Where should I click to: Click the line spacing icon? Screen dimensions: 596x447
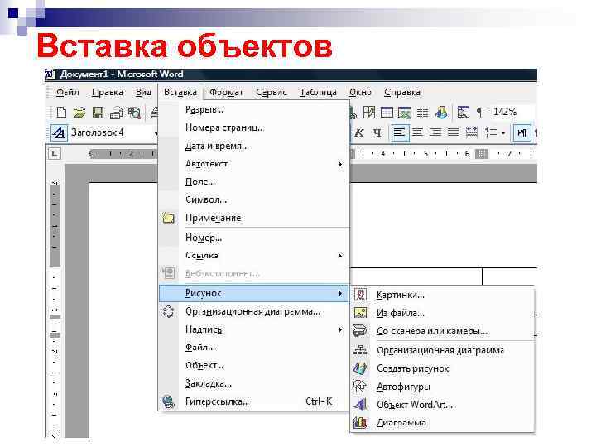tap(490, 132)
